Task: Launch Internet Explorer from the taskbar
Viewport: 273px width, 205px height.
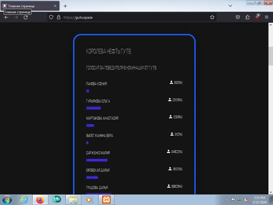Action: [x=24, y=200]
